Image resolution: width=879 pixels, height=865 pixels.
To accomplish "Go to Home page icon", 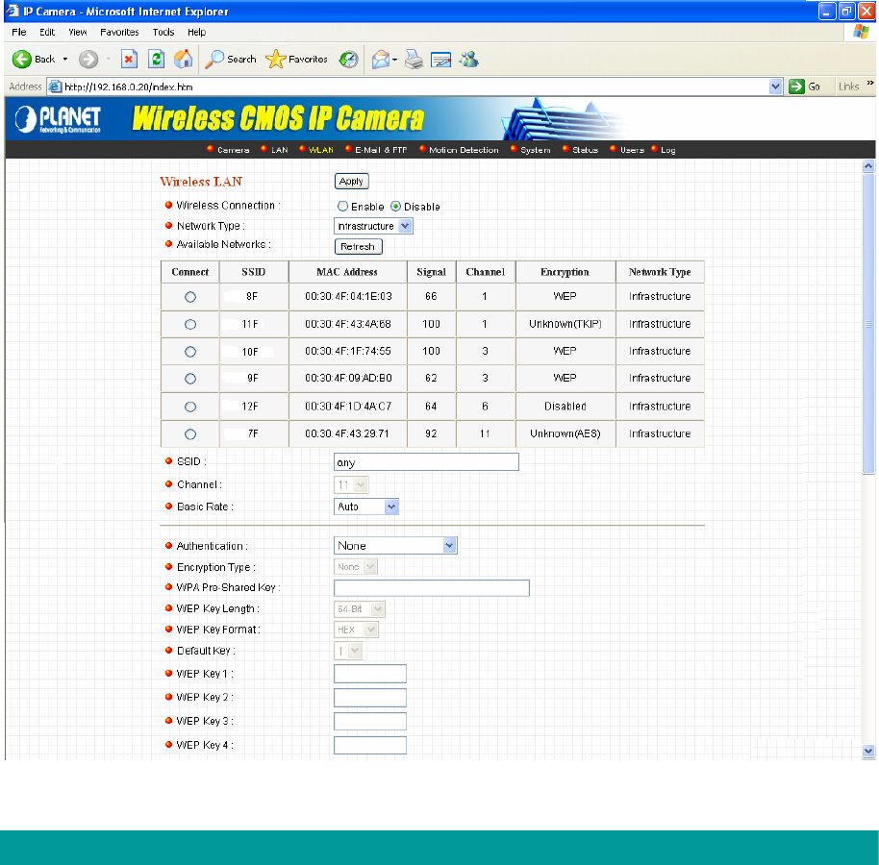I will point(183,59).
